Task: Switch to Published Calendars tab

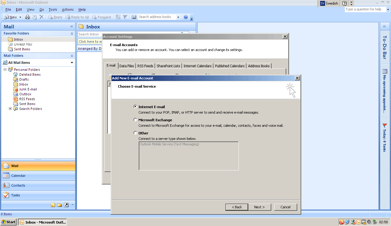Action: click(x=230, y=66)
